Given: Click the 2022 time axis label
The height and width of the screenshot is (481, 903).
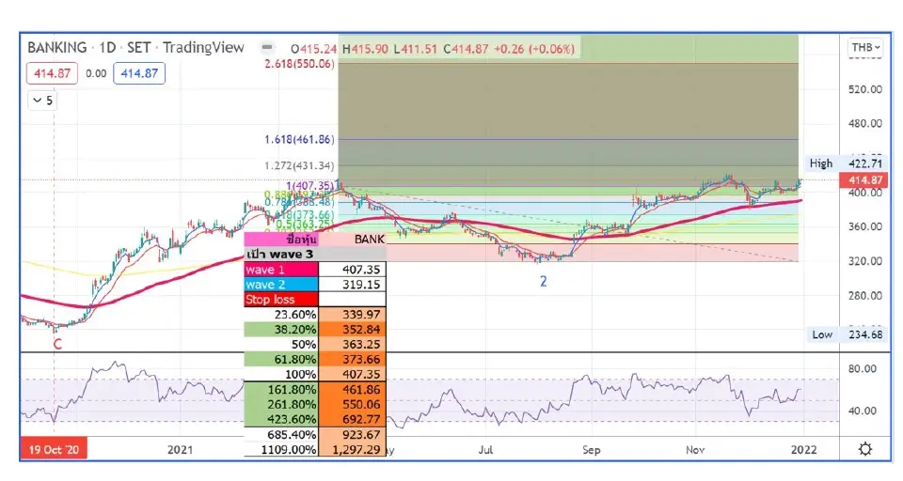Looking at the screenshot, I should point(803,449).
